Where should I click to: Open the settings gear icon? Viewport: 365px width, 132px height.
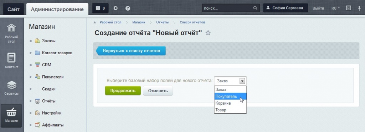point(116,8)
